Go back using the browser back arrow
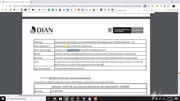The width and height of the screenshot is (180, 101). click(3, 6)
